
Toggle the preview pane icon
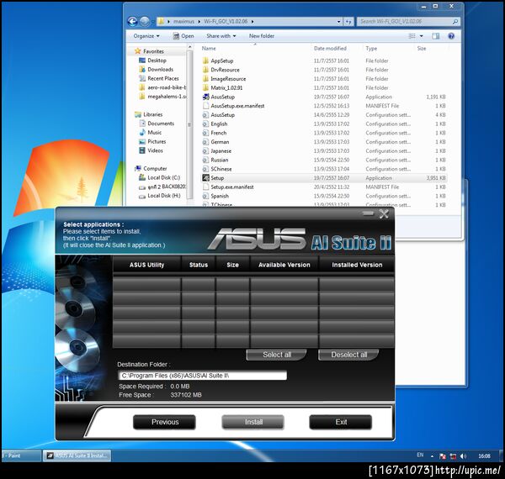click(x=436, y=36)
